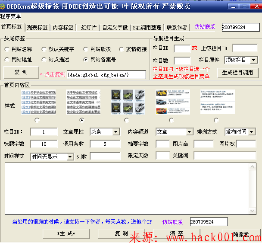Open the 时间样式 时间无显示 dropdown
The height and width of the screenshot is (243, 262).
click(x=52, y=157)
